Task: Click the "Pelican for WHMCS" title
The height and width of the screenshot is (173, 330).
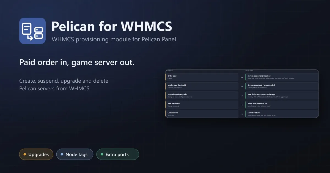Action: [112, 26]
